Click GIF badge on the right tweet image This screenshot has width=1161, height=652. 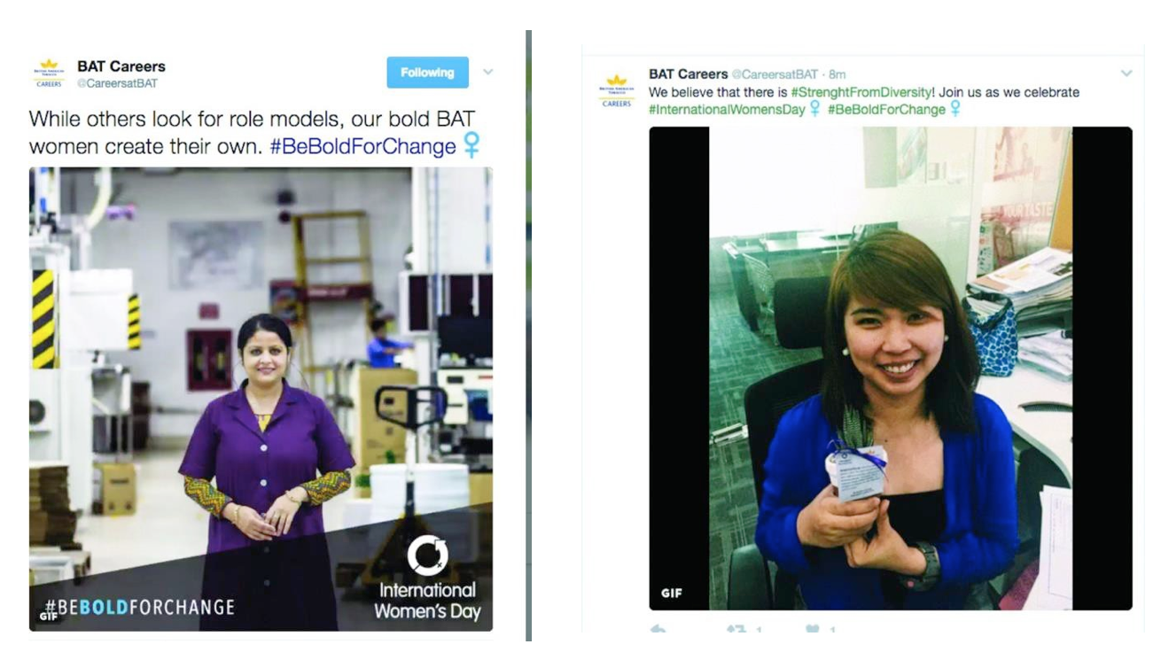[x=672, y=593]
